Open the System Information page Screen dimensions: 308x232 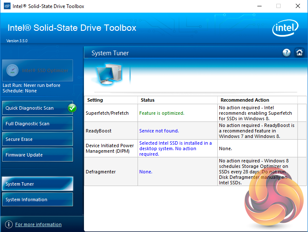pos(37,200)
